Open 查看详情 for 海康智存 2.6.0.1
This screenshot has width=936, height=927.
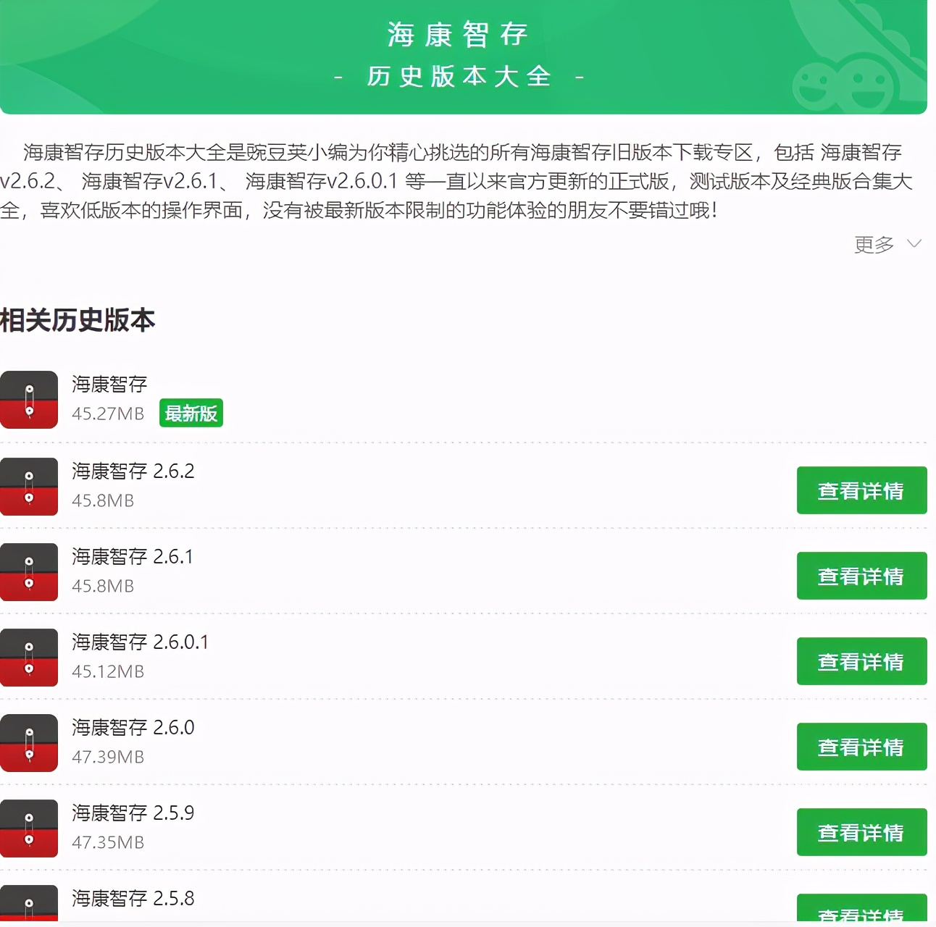click(x=861, y=661)
